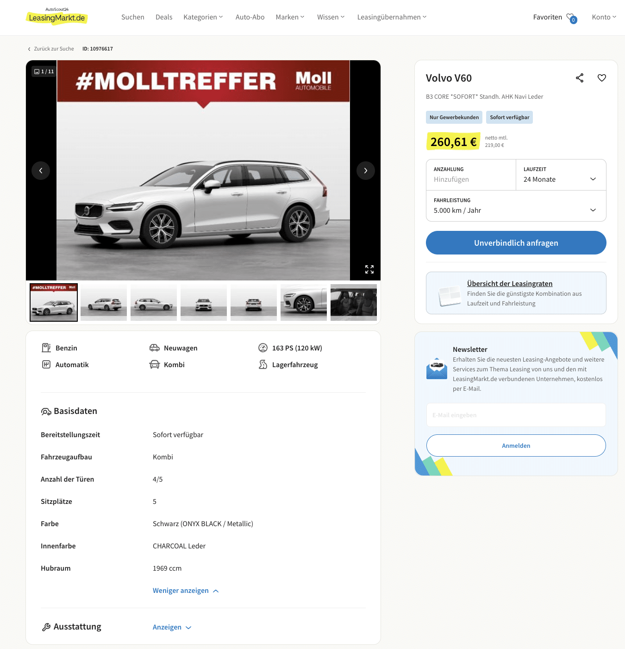Add Volvo V60 to favorites with heart icon
Image resolution: width=625 pixels, height=649 pixels.
click(602, 78)
